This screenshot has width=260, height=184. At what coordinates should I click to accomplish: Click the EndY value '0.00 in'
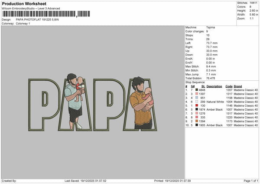pos(211,62)
